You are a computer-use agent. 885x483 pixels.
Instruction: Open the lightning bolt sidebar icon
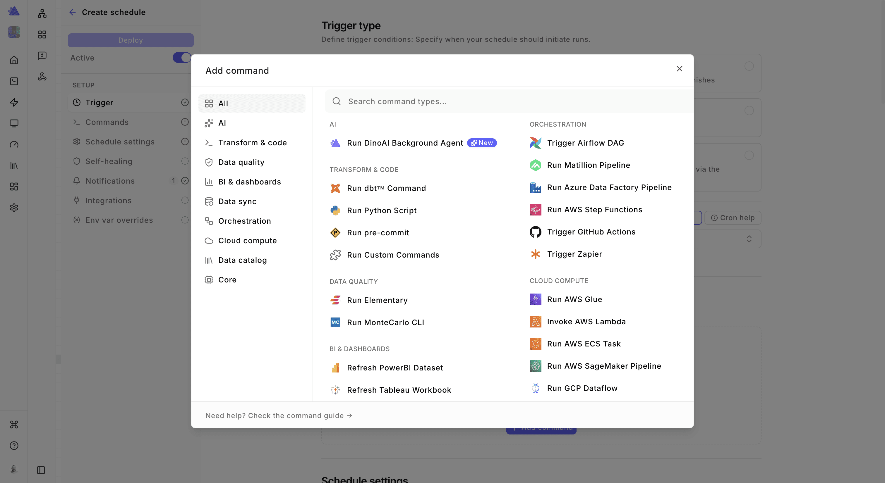click(14, 102)
